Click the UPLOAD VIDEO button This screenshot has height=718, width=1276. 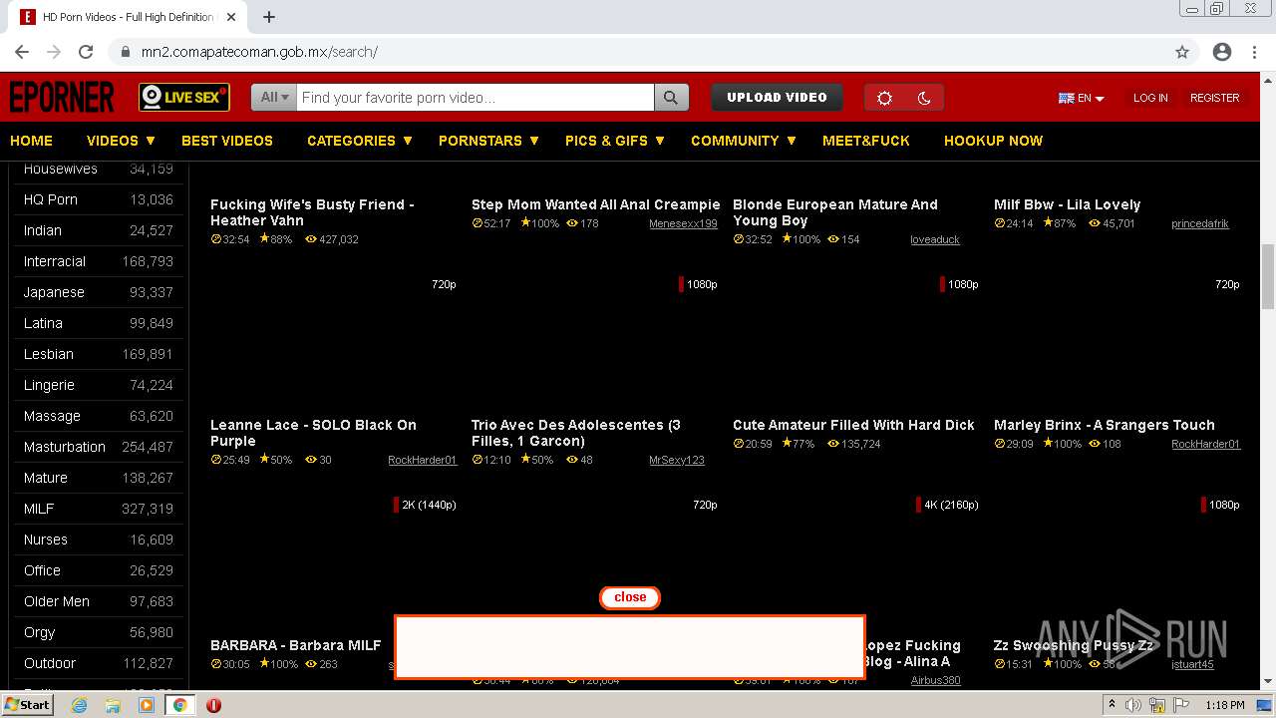pyautogui.click(x=777, y=97)
